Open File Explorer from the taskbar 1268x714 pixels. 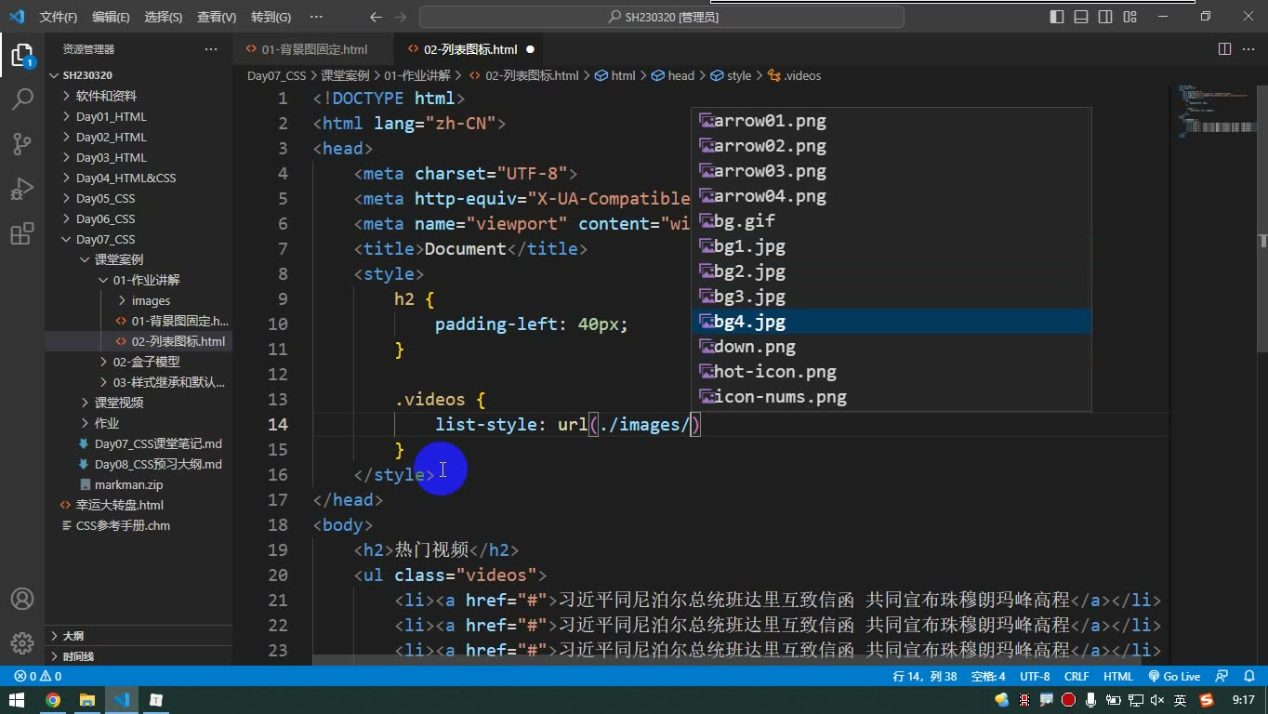[x=87, y=700]
